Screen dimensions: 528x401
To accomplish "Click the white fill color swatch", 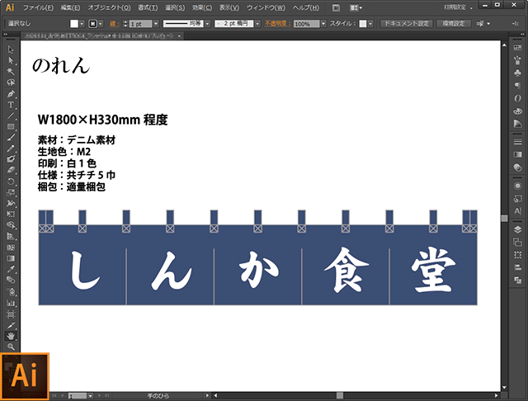I will (x=74, y=24).
